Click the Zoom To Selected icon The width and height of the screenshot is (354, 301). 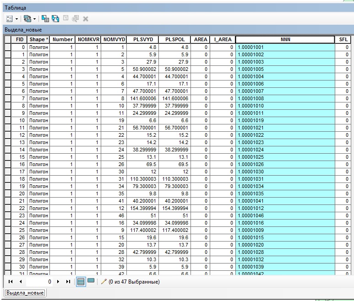[x=75, y=19]
